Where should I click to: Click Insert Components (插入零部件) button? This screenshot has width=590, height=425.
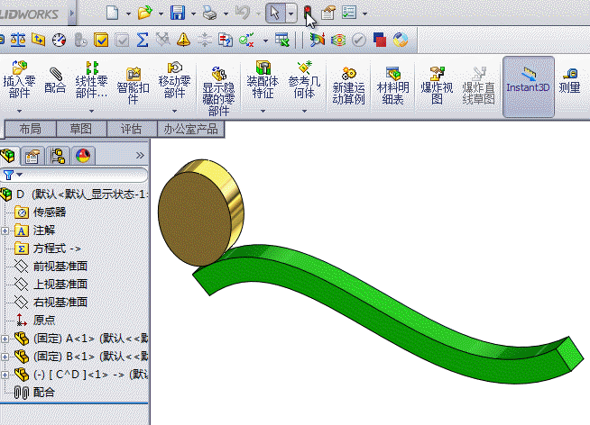[19, 79]
